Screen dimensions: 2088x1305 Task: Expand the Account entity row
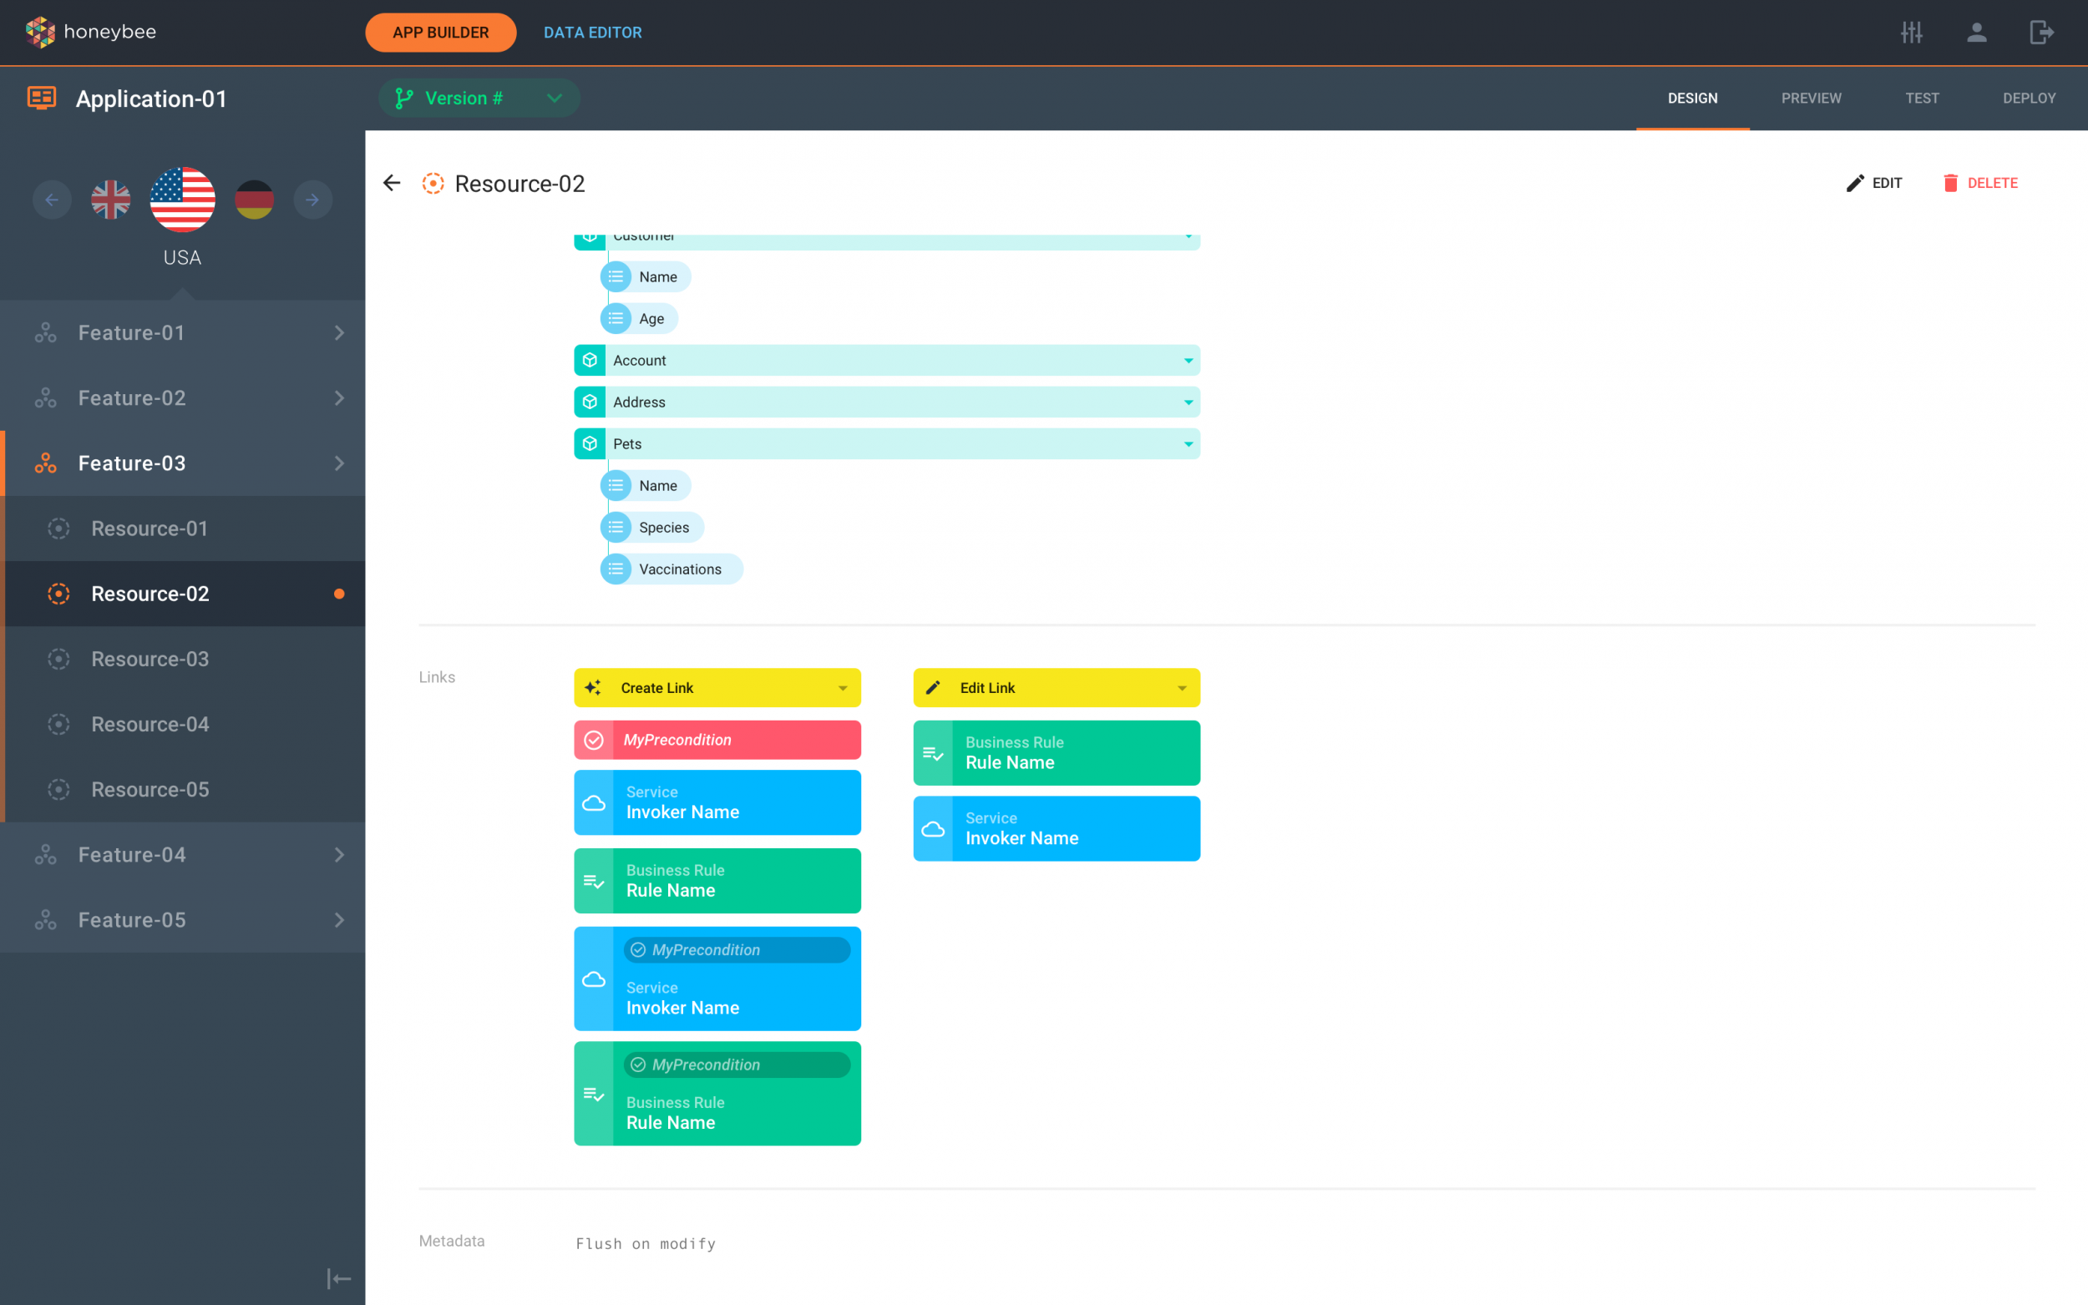(1188, 361)
